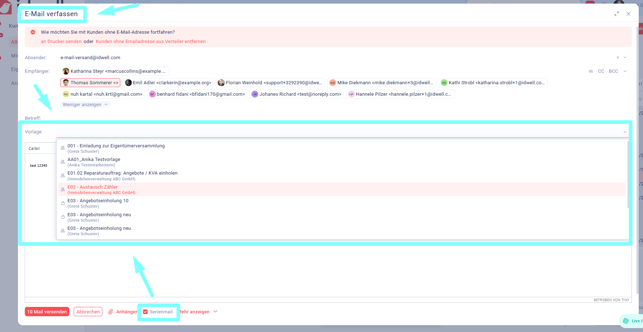Minimize the compose dialog with the shrink icon
Image resolution: width=643 pixels, height=332 pixels.
(617, 14)
